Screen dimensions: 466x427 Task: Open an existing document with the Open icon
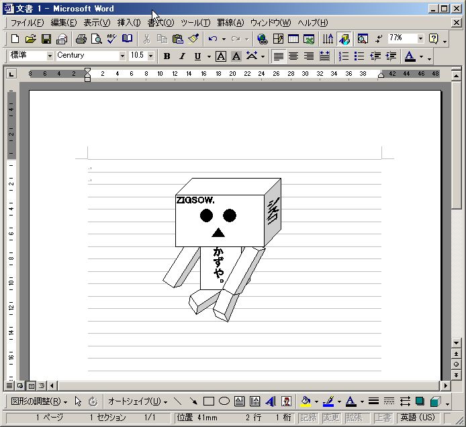pos(30,39)
